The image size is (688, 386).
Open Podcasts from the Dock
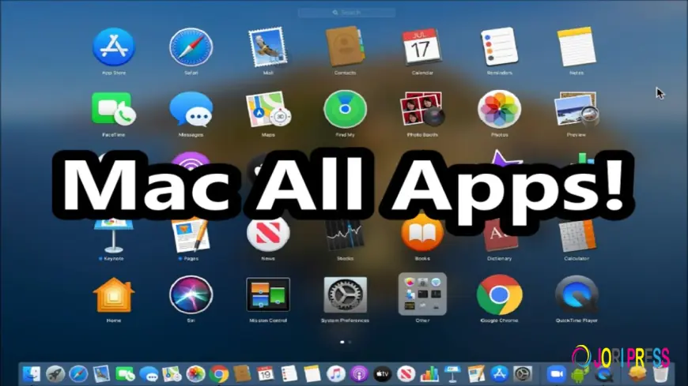[x=359, y=374]
